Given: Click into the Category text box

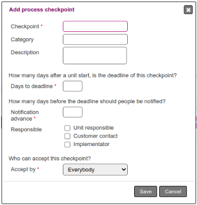Looking at the screenshot, I should coord(95,39).
